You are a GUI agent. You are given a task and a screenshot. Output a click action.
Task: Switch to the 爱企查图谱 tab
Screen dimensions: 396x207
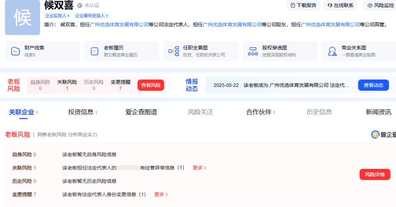pos(141,112)
